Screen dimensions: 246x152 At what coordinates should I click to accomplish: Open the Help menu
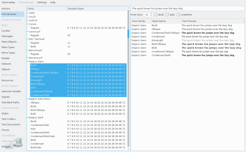(x=53, y=2)
